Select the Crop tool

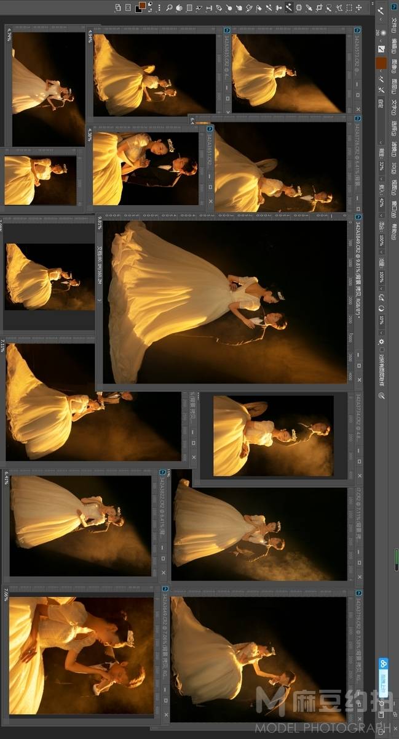click(x=319, y=8)
